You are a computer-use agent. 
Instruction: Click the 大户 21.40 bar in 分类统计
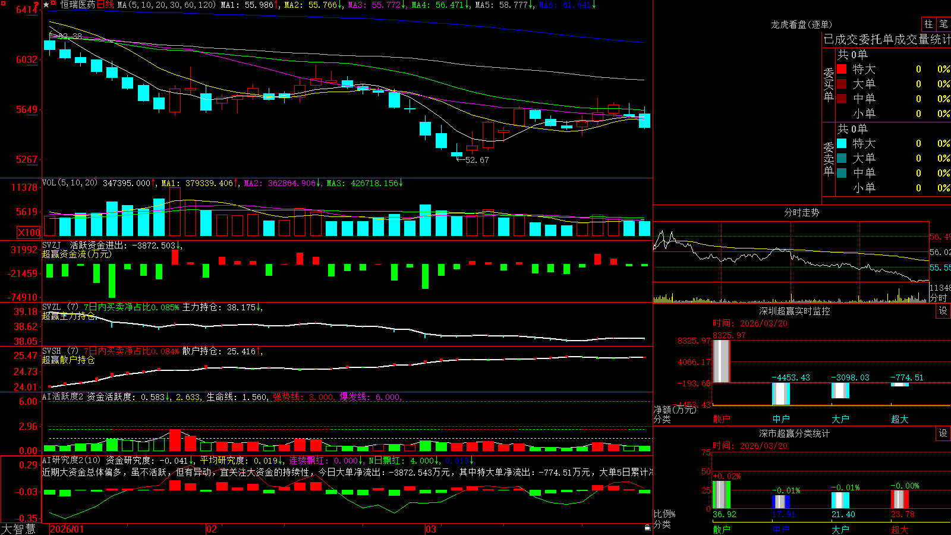840,501
